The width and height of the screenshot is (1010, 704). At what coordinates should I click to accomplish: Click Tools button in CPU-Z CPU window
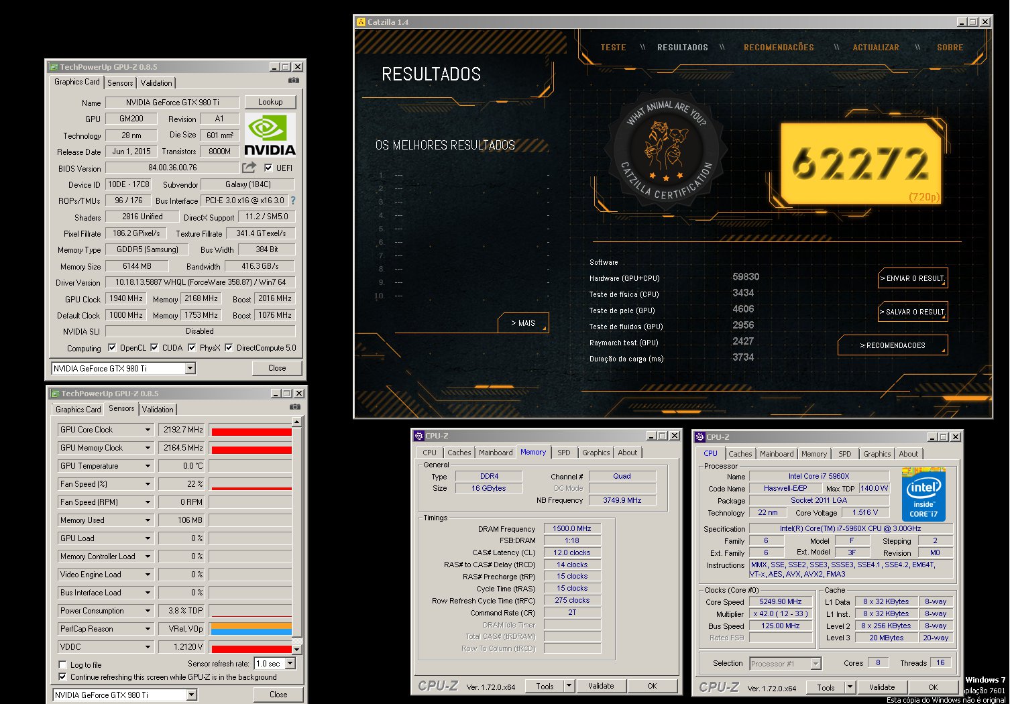click(x=826, y=687)
